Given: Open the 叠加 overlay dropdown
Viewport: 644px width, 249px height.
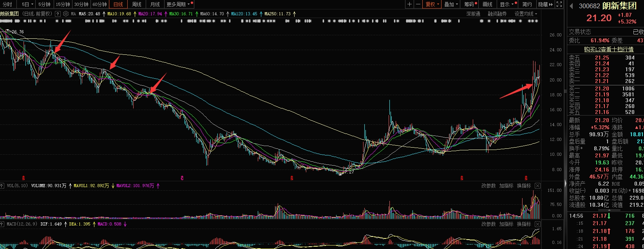Looking at the screenshot, I should click(451, 4).
